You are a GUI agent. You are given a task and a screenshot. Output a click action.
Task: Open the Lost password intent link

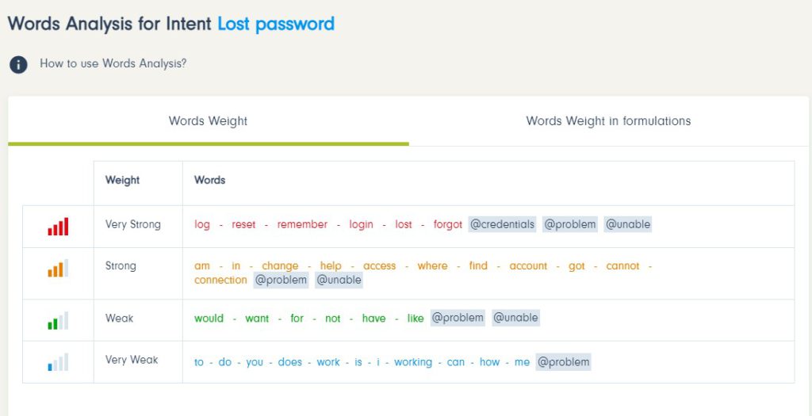coord(276,24)
